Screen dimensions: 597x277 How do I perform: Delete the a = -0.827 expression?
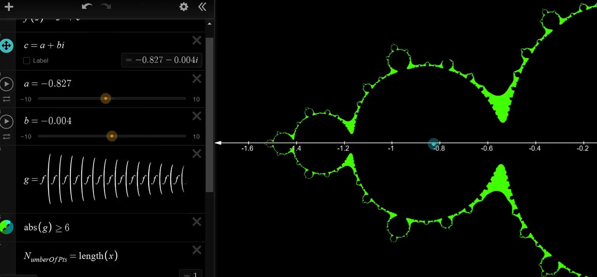click(x=197, y=79)
